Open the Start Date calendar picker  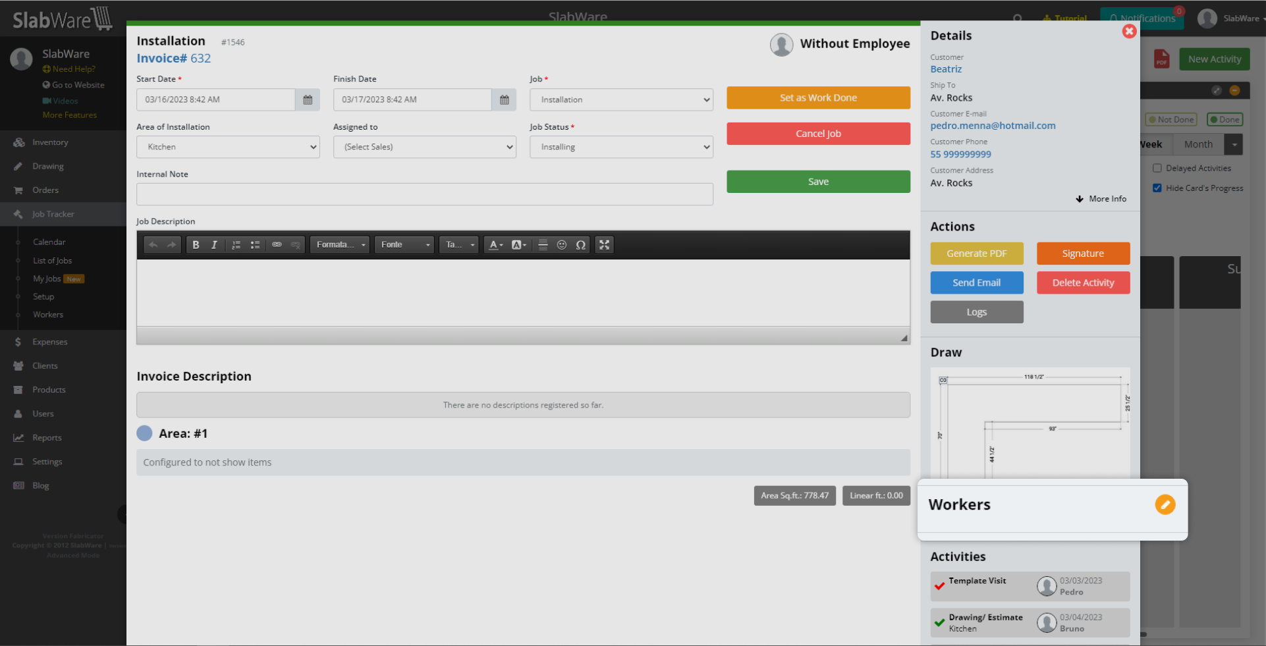pos(308,99)
